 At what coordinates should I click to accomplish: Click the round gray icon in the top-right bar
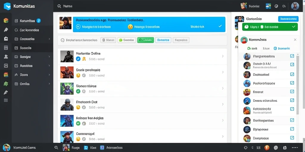click(276, 6)
